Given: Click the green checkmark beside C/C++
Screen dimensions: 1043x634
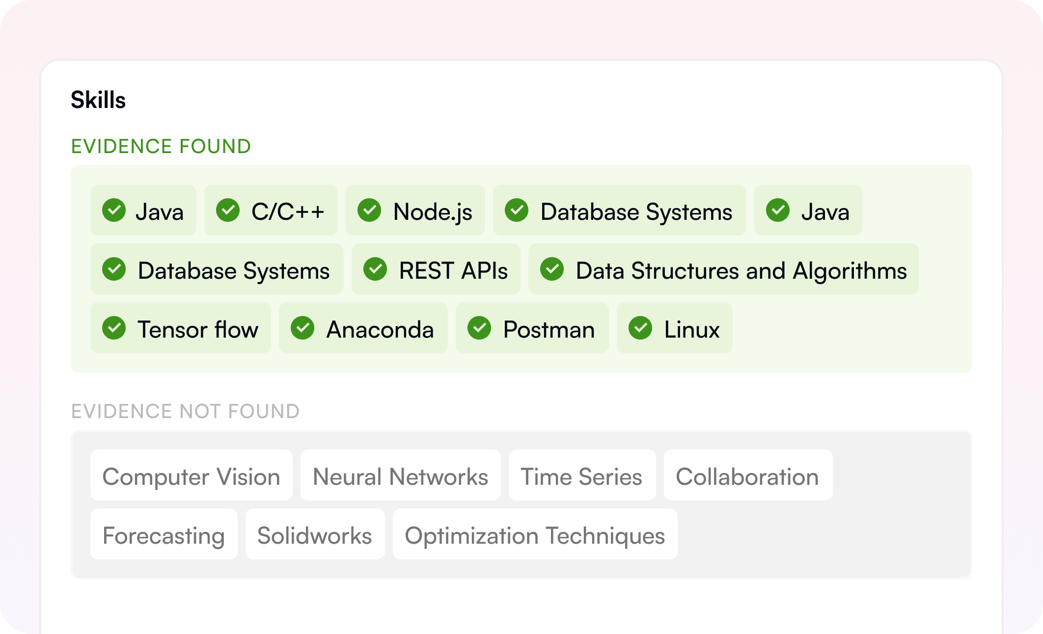Looking at the screenshot, I should 228,211.
